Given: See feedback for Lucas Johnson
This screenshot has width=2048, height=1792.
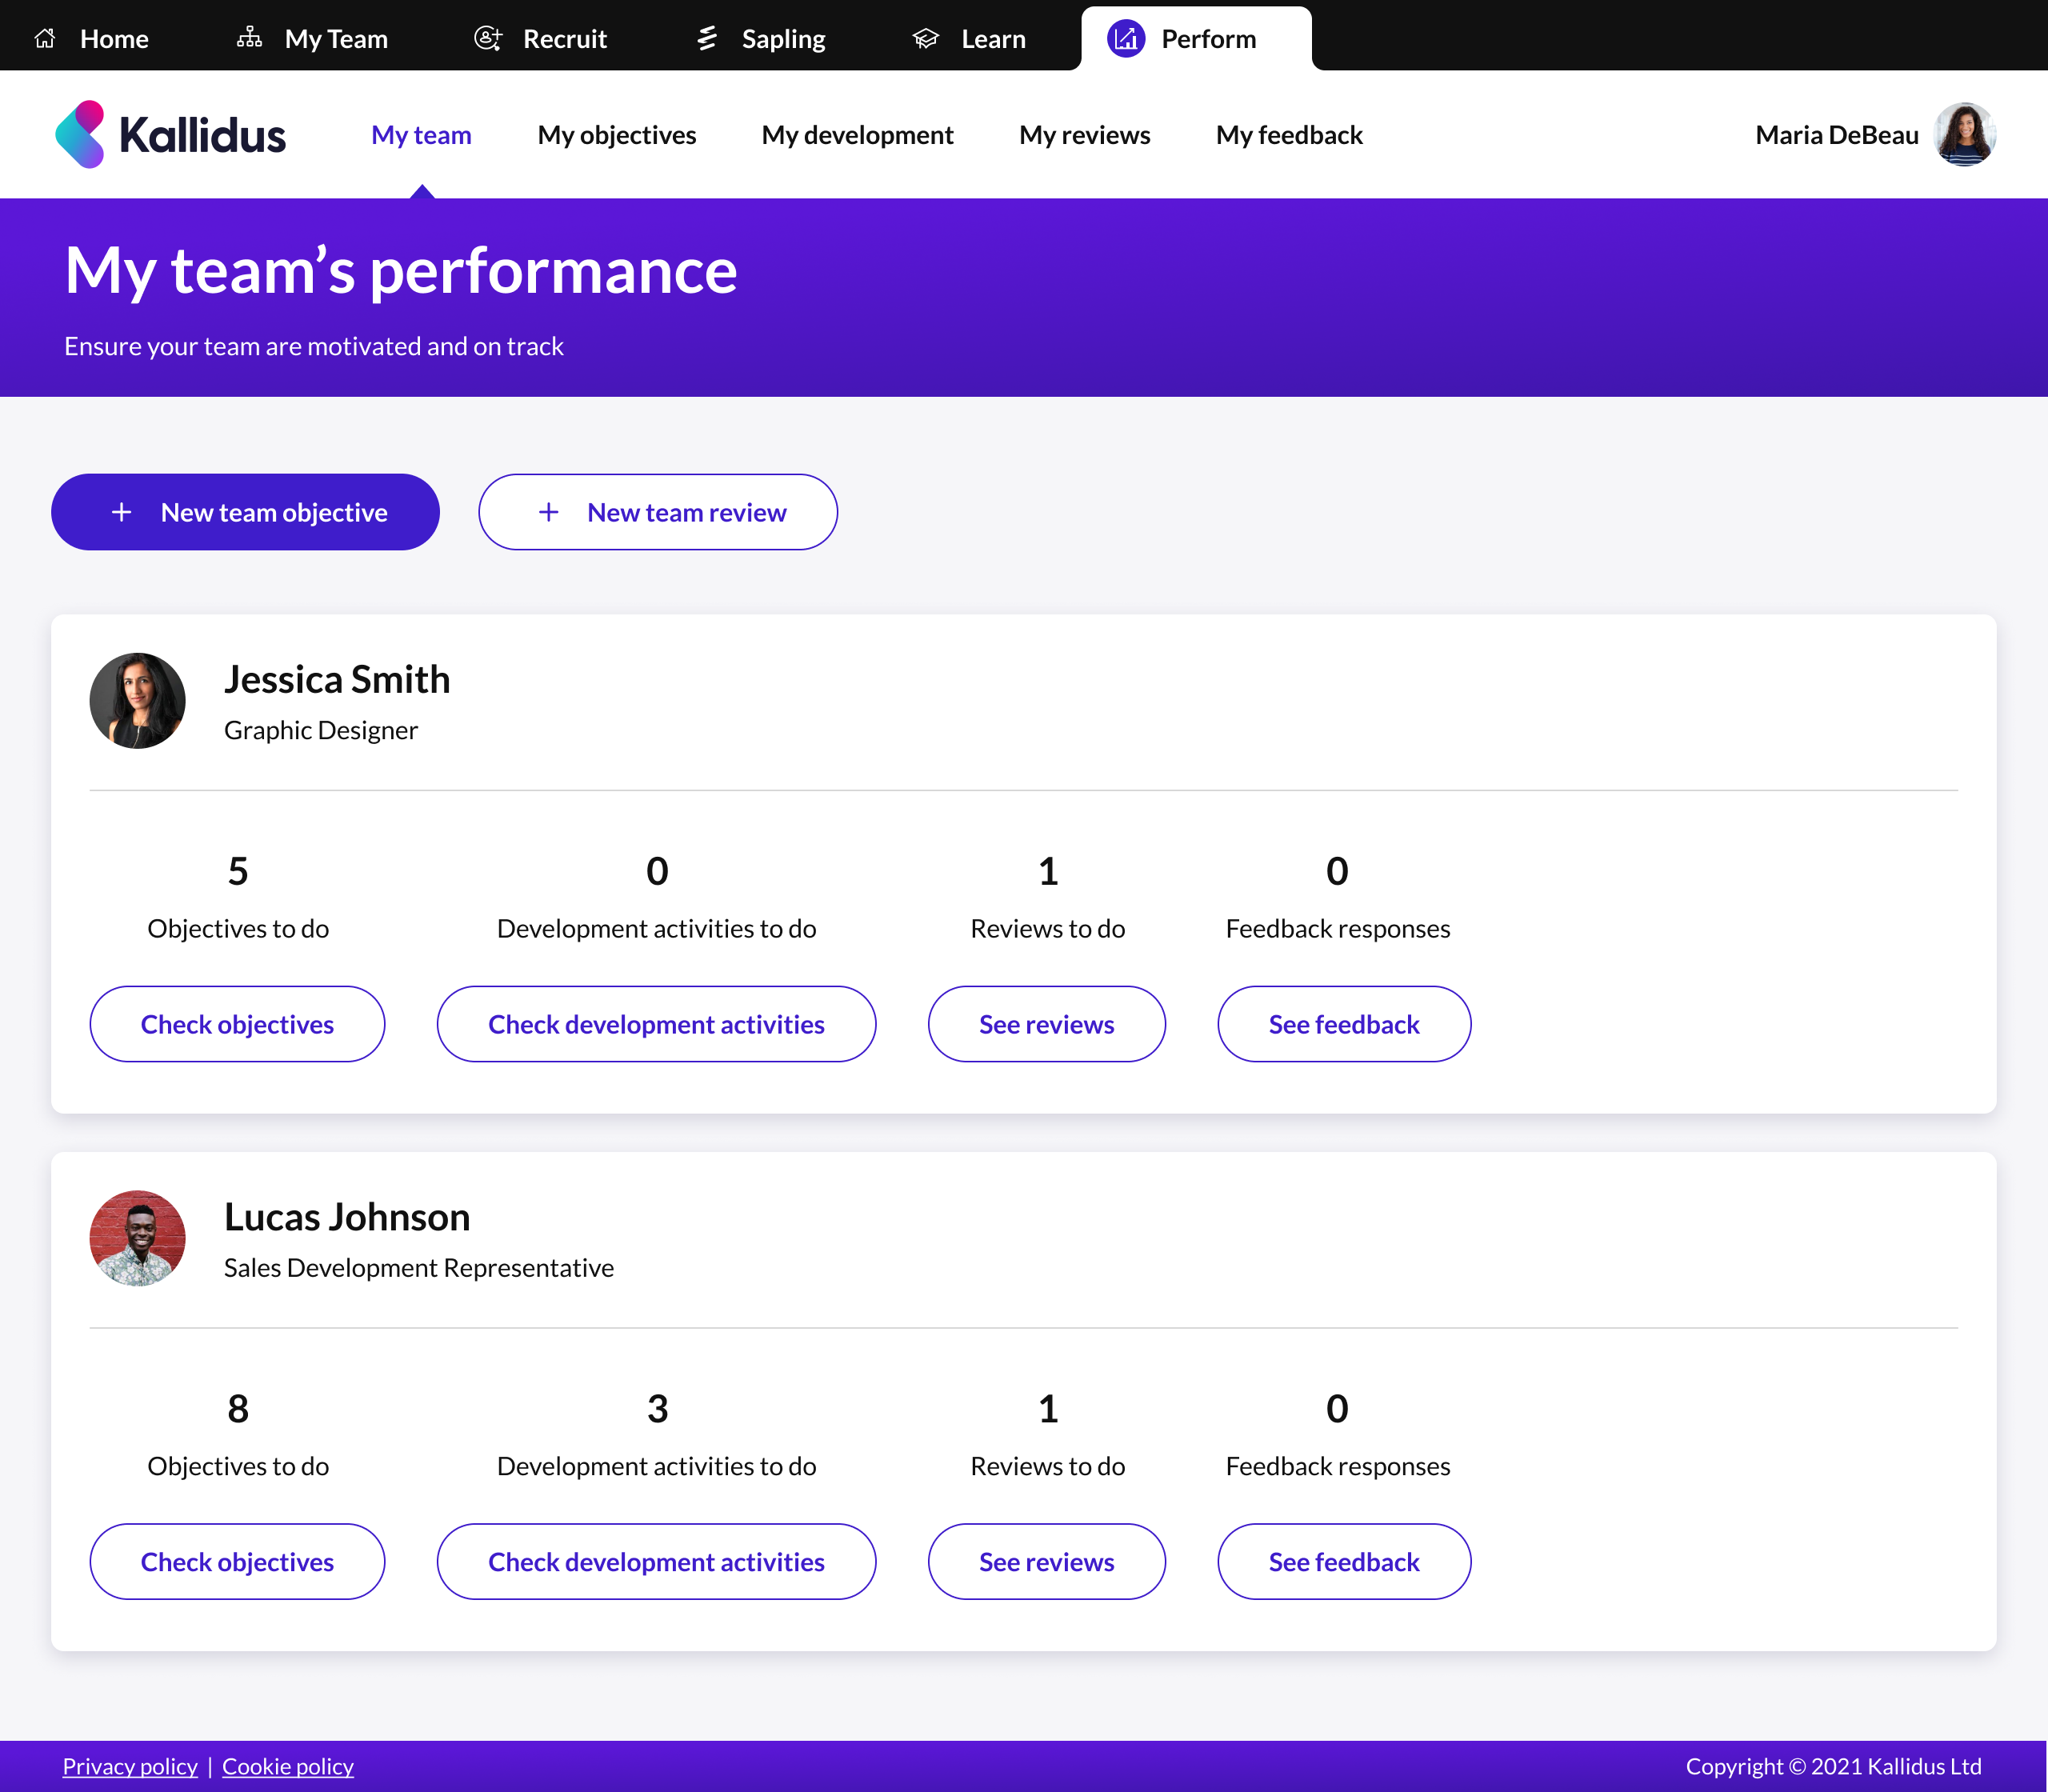Looking at the screenshot, I should [x=1344, y=1560].
